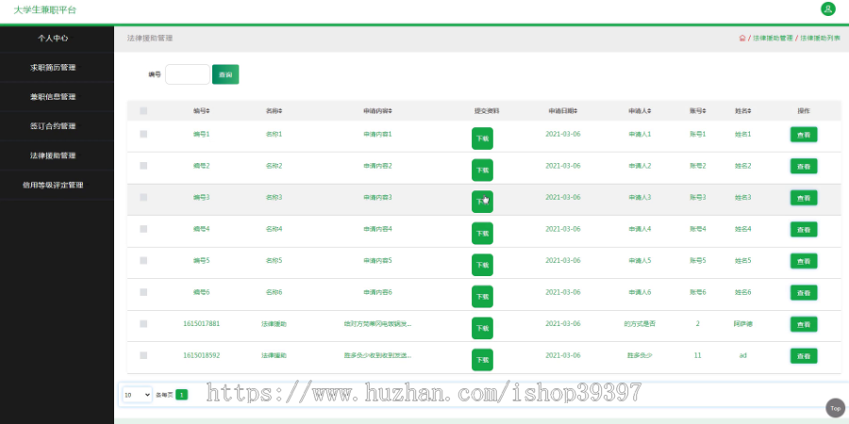
Task: Check the checkbox for row 1615017881
Action: [143, 323]
